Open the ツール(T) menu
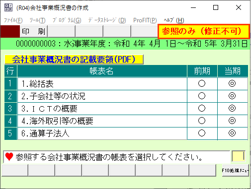Image resolution: width=251 pixels, height=189 pixels. [x=37, y=20]
